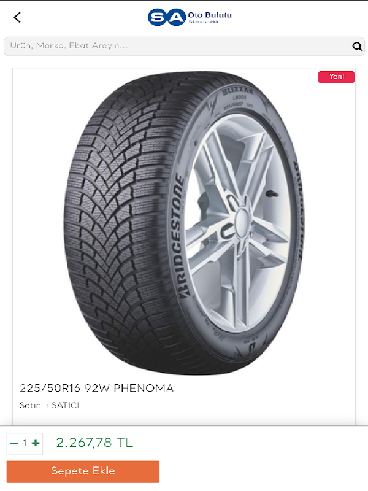Click the red Yeni badge
Viewport: 368px width, 491px height.
pyautogui.click(x=336, y=77)
